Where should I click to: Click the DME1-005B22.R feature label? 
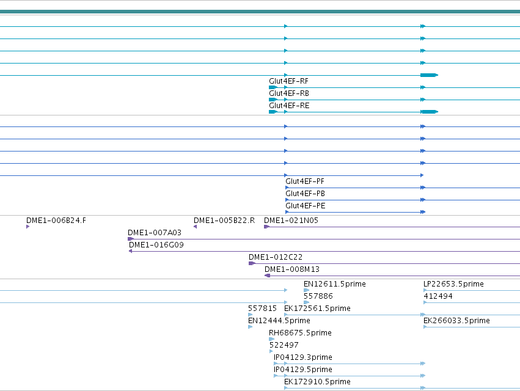click(224, 221)
